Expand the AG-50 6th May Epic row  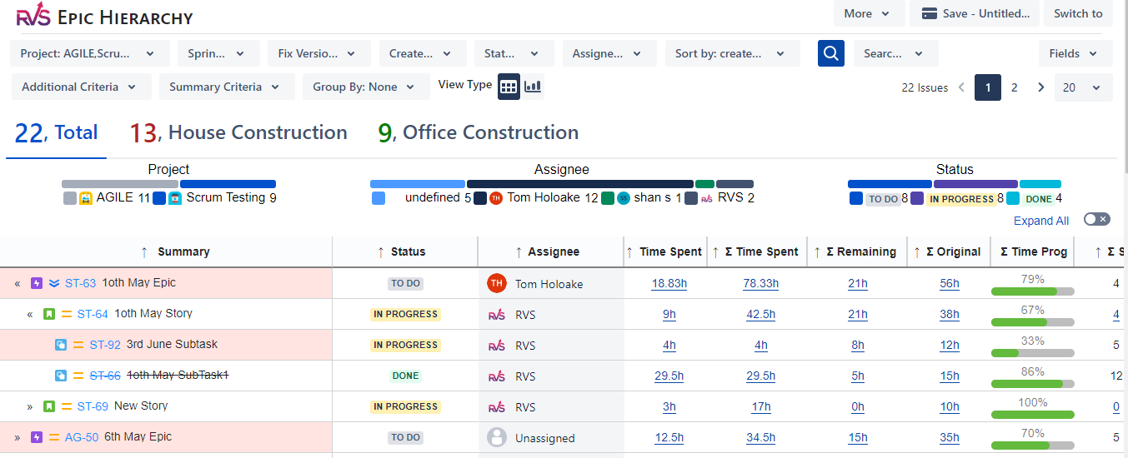click(x=18, y=438)
